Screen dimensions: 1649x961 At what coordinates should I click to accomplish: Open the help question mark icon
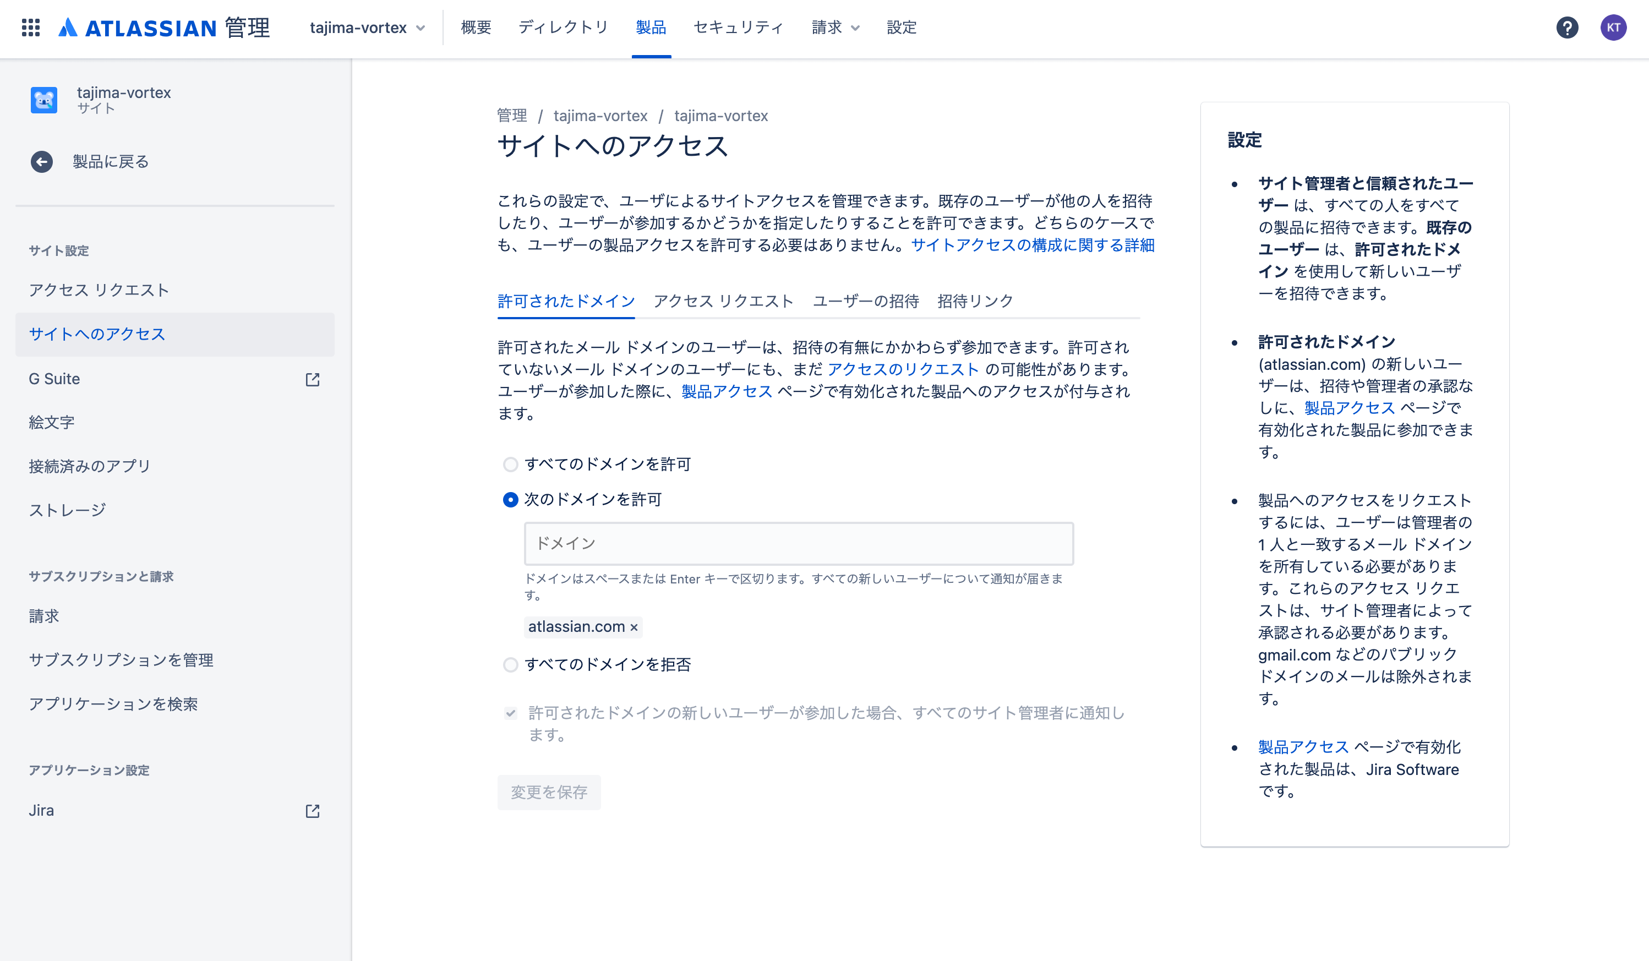click(x=1566, y=28)
